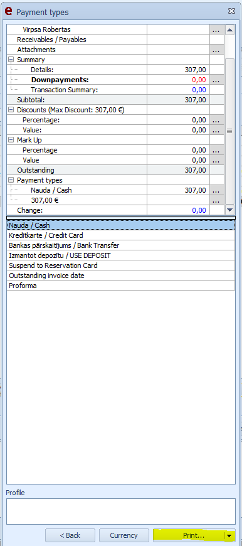This screenshot has width=242, height=546.
Task: Click inside the Profile text box
Action: (x=120, y=511)
